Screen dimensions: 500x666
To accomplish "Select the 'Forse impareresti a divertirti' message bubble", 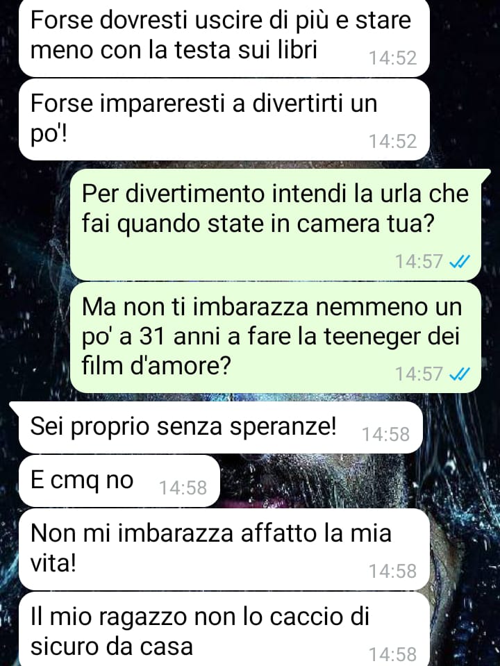I will (224, 119).
